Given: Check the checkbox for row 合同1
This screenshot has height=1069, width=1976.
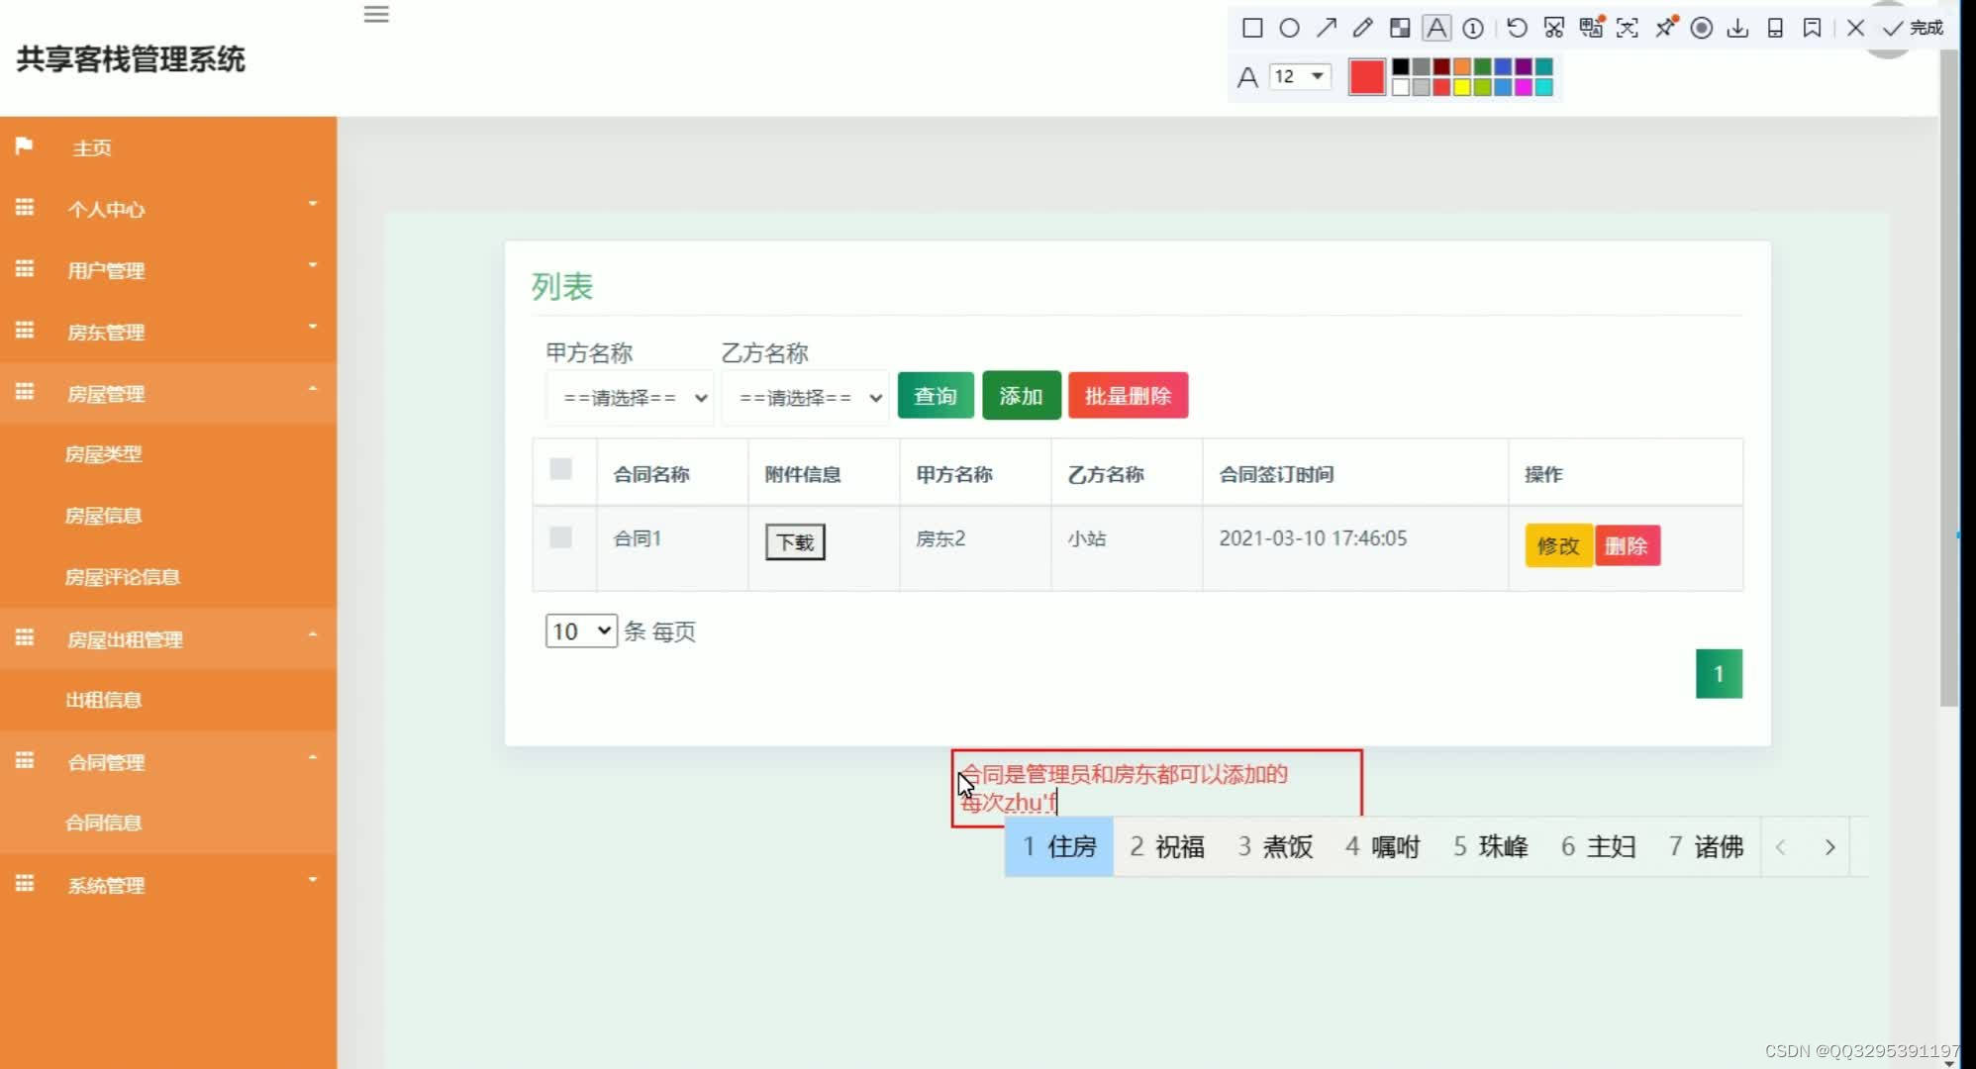Looking at the screenshot, I should click(560, 537).
